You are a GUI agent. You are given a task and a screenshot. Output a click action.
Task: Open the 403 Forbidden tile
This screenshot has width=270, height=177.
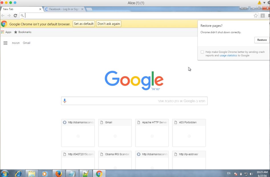coord(189,133)
